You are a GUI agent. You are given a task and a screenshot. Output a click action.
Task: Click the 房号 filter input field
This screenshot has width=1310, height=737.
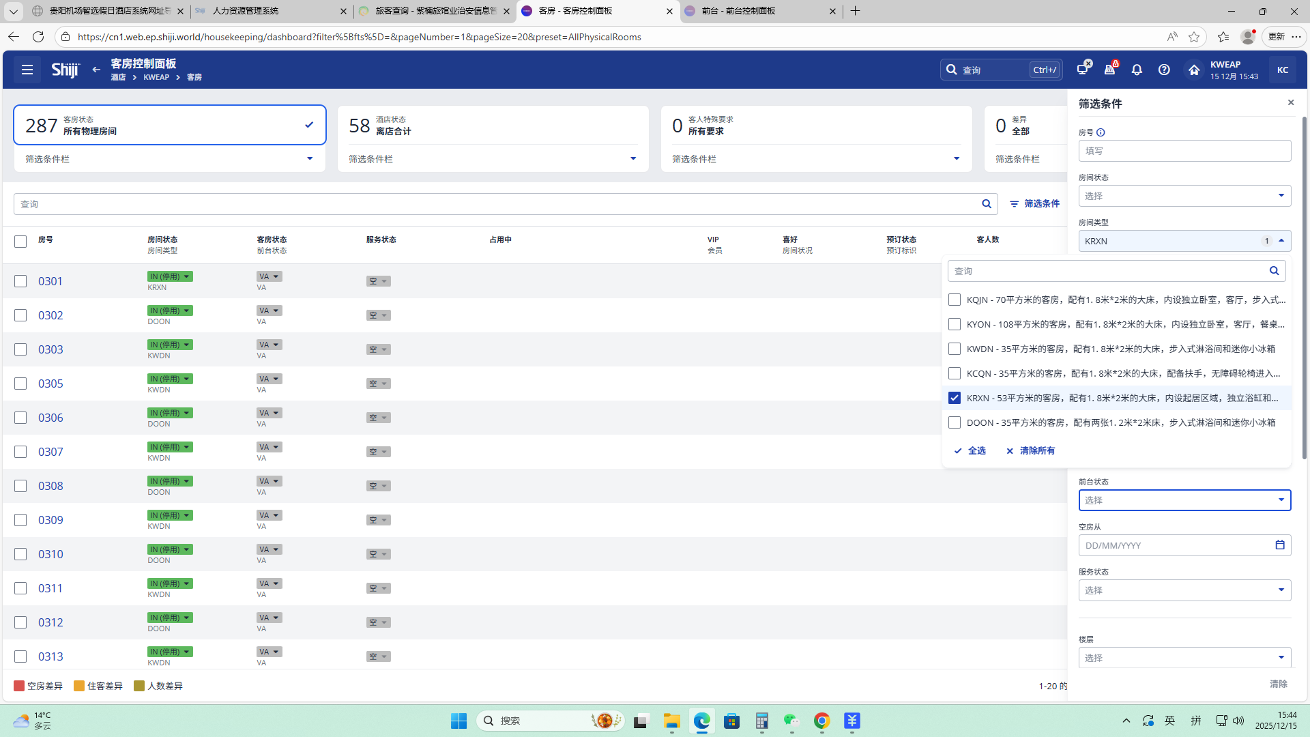(1184, 151)
